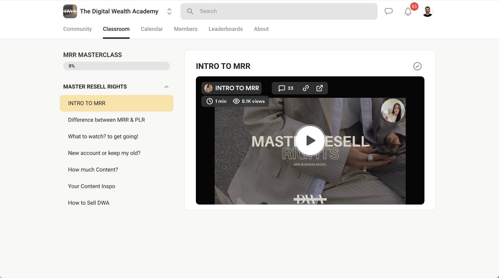Click the 0% course progress bar
This screenshot has width=499, height=278.
click(116, 66)
